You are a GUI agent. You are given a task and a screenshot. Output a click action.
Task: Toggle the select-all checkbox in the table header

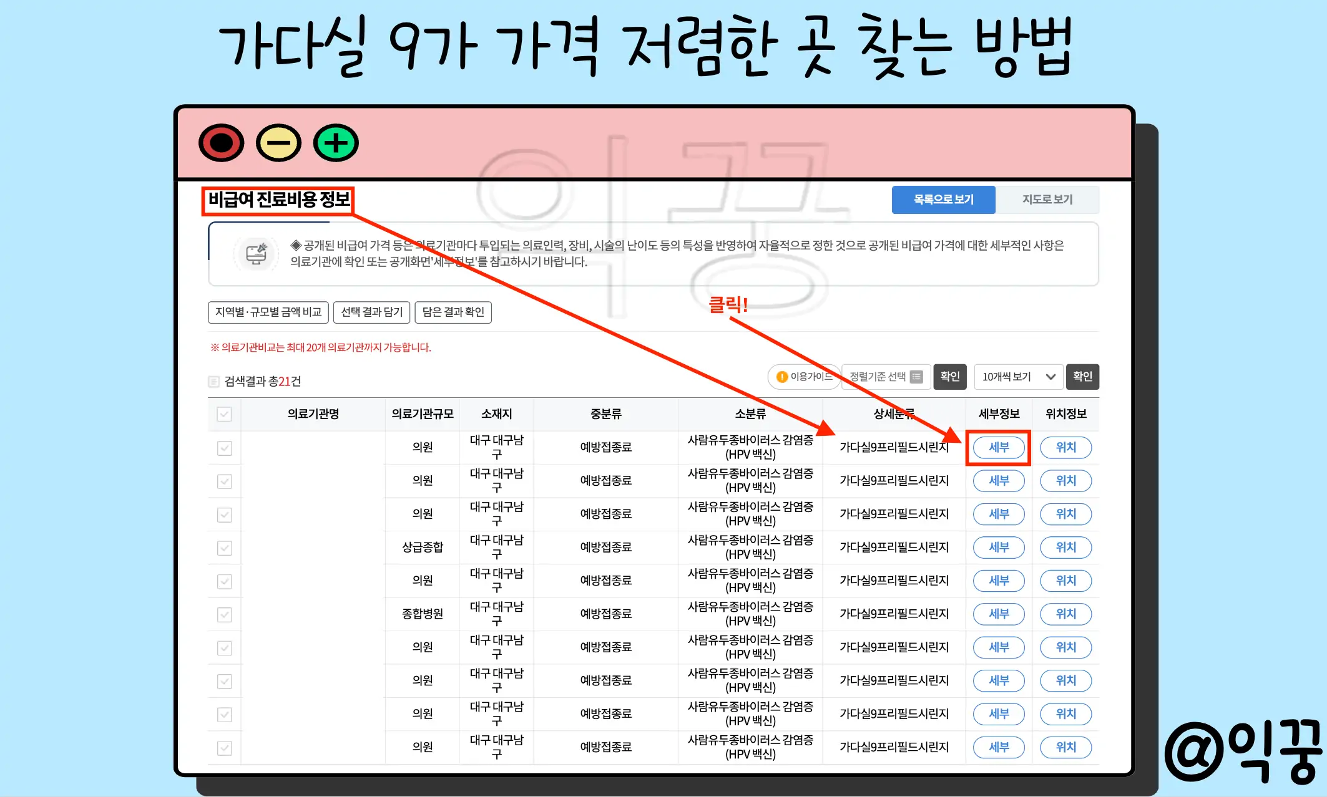[225, 414]
